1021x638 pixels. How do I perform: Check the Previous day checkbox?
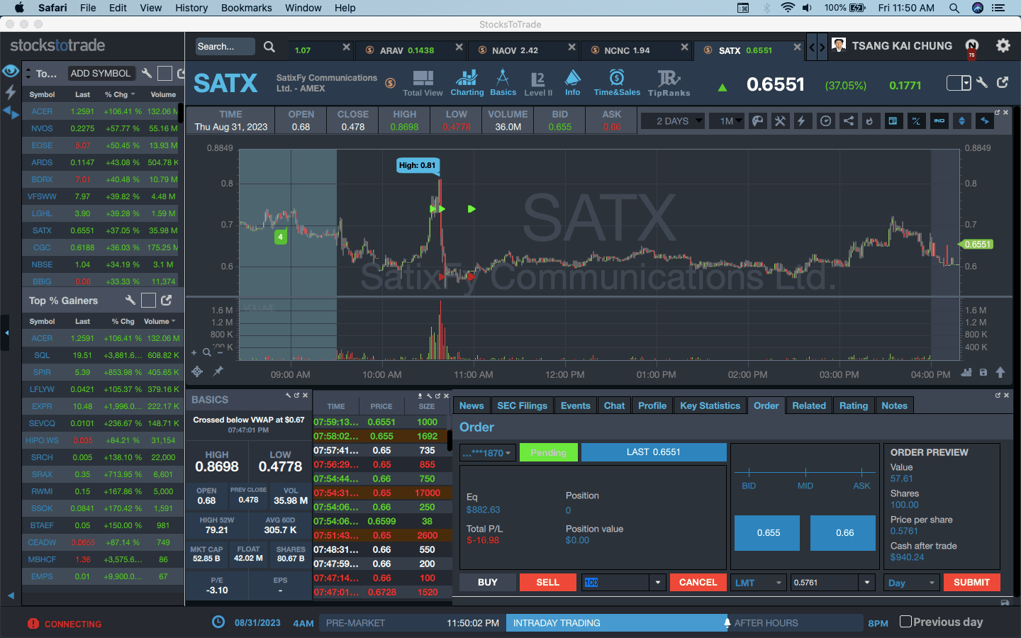click(905, 622)
